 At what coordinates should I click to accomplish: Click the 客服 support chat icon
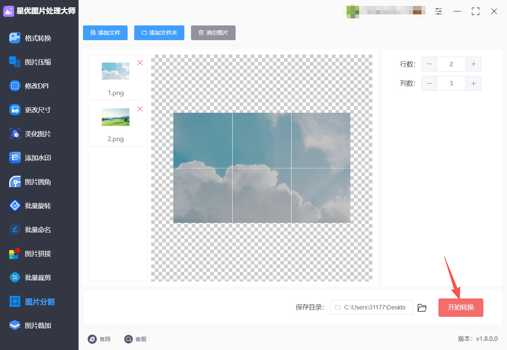click(x=128, y=339)
